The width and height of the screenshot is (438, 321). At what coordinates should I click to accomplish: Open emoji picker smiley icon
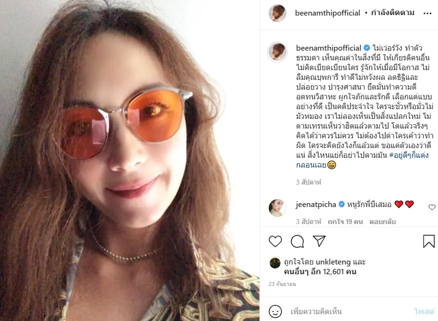276,311
